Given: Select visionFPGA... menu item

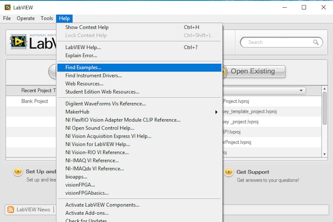Looking at the screenshot, I should pos(139,185).
